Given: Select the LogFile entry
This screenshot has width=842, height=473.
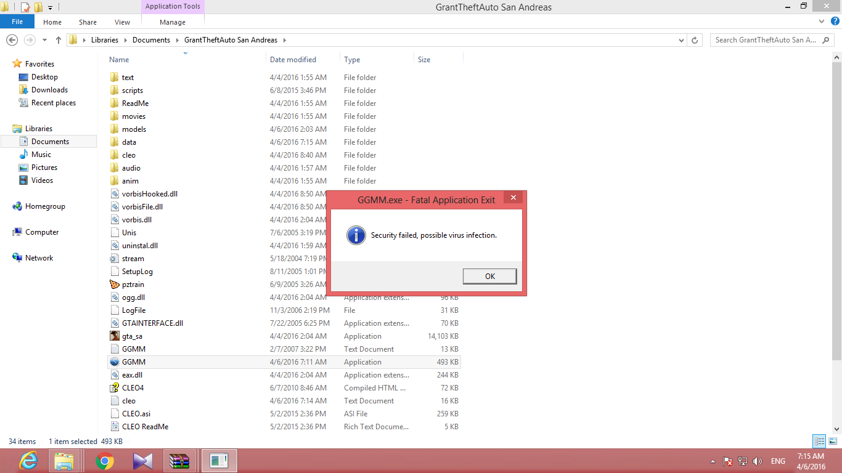Looking at the screenshot, I should (134, 310).
